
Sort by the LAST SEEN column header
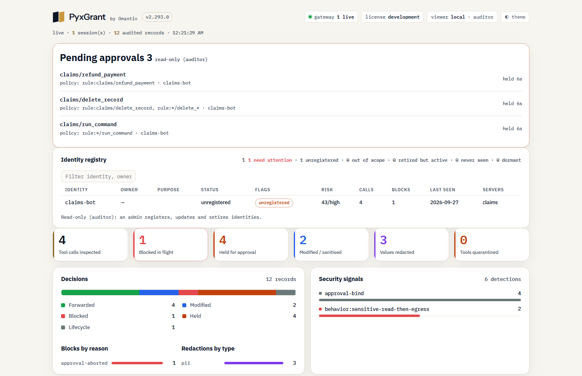click(x=443, y=190)
